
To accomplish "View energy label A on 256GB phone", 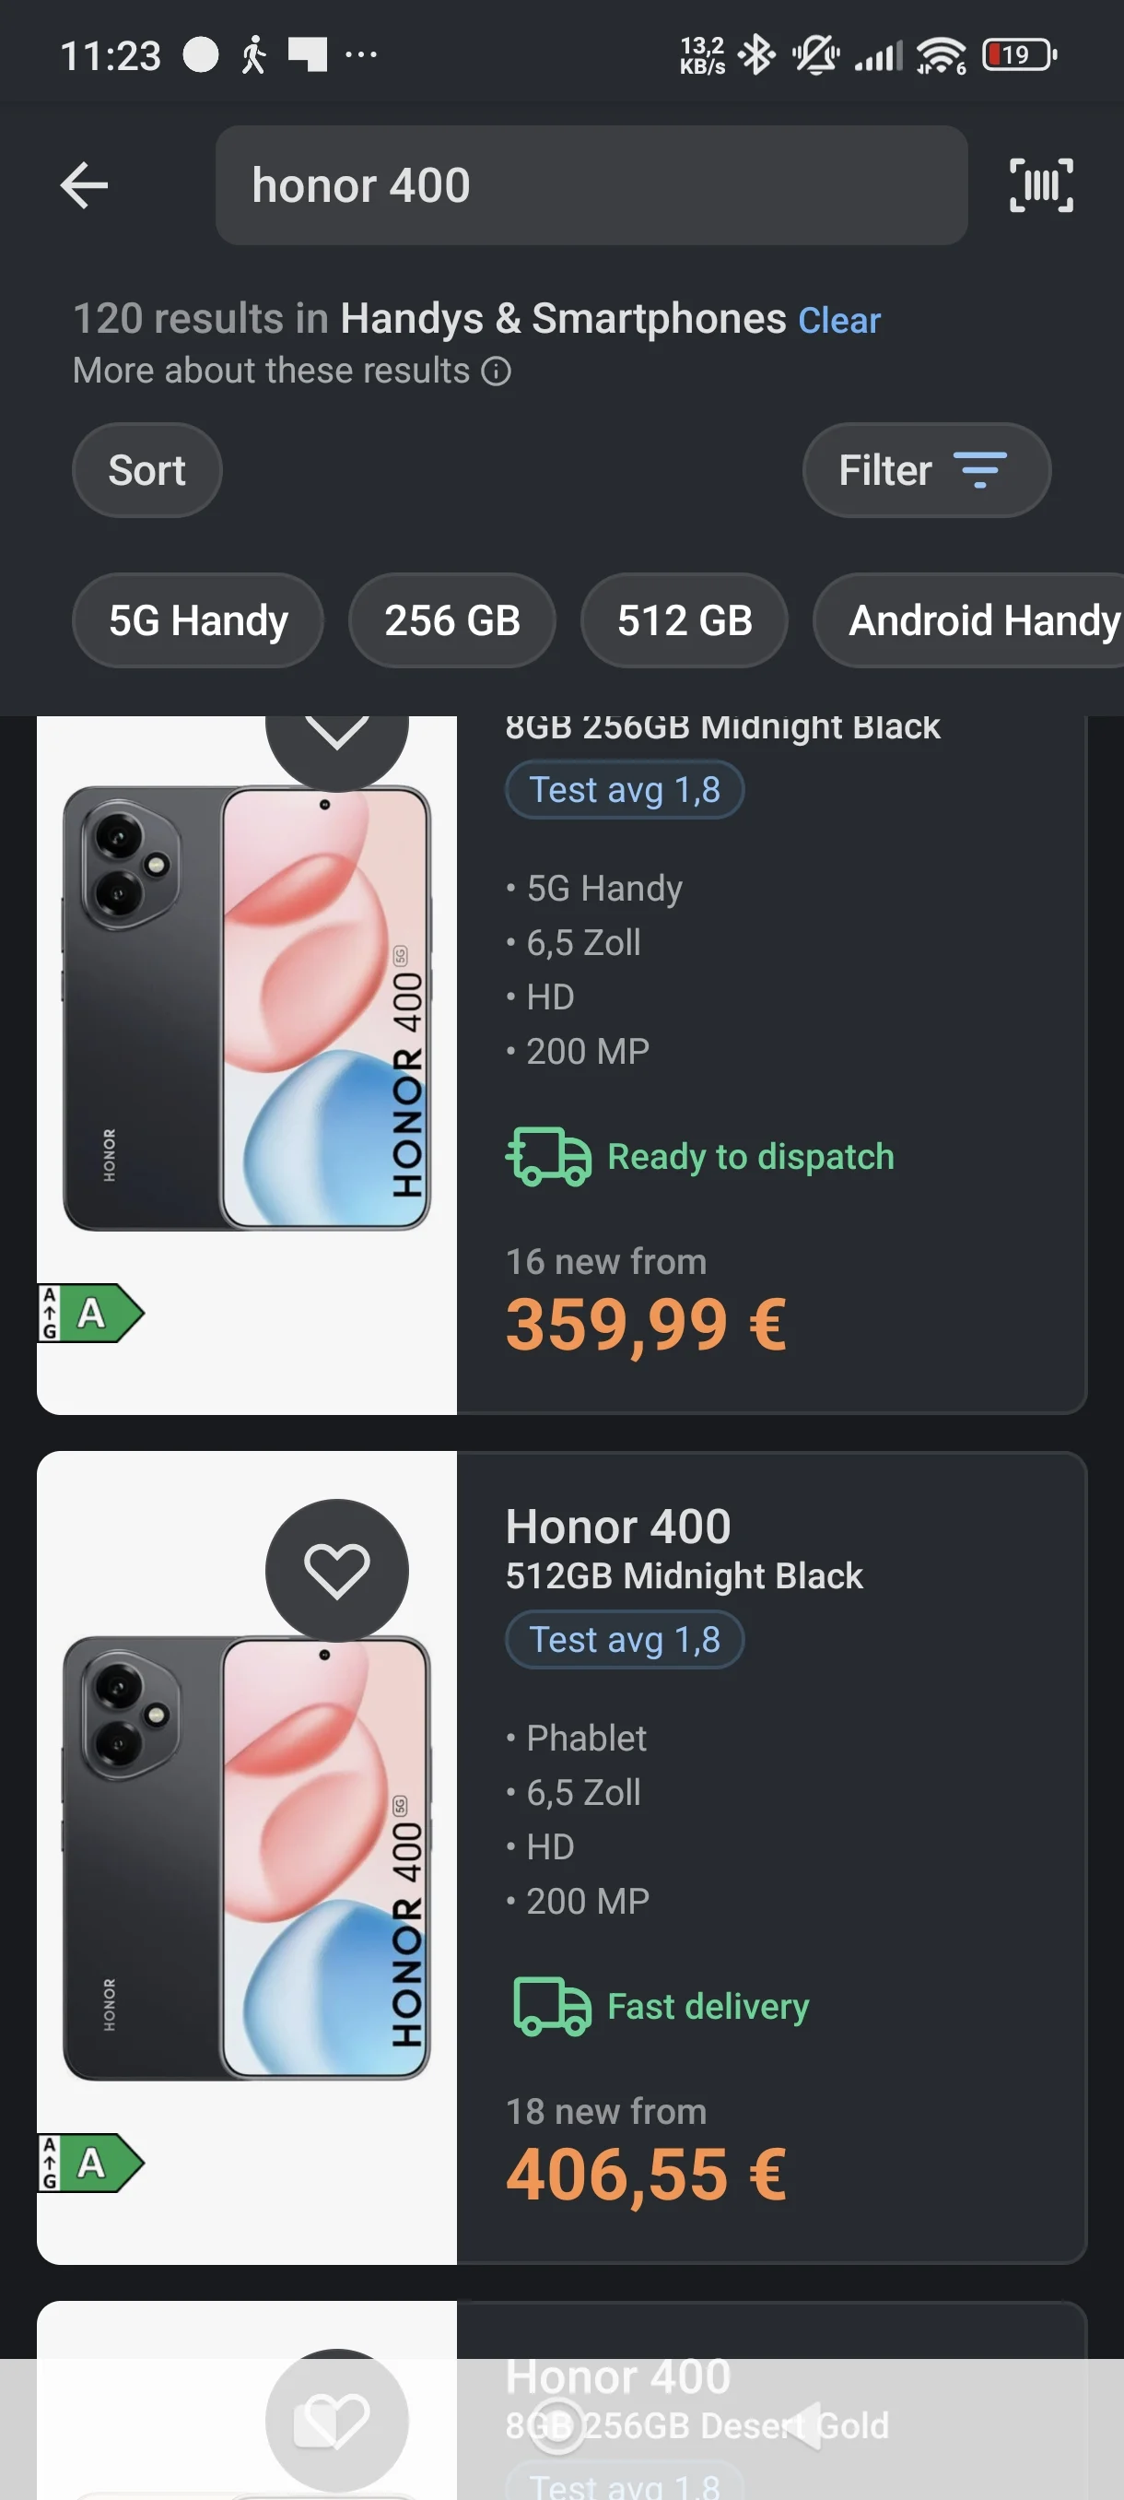I will (91, 1314).
